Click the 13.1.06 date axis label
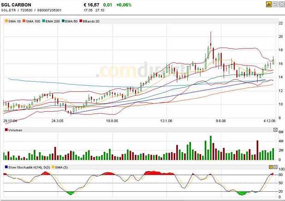This screenshot has height=201, width=285. pos(166,121)
